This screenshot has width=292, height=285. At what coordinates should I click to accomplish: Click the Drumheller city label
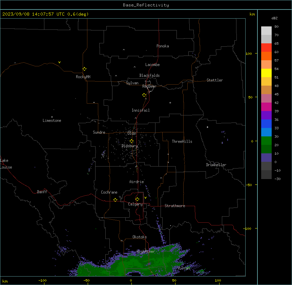[x=216, y=165]
